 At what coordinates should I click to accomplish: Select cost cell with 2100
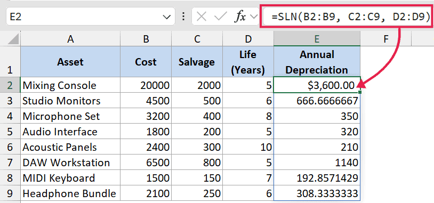[x=146, y=193]
